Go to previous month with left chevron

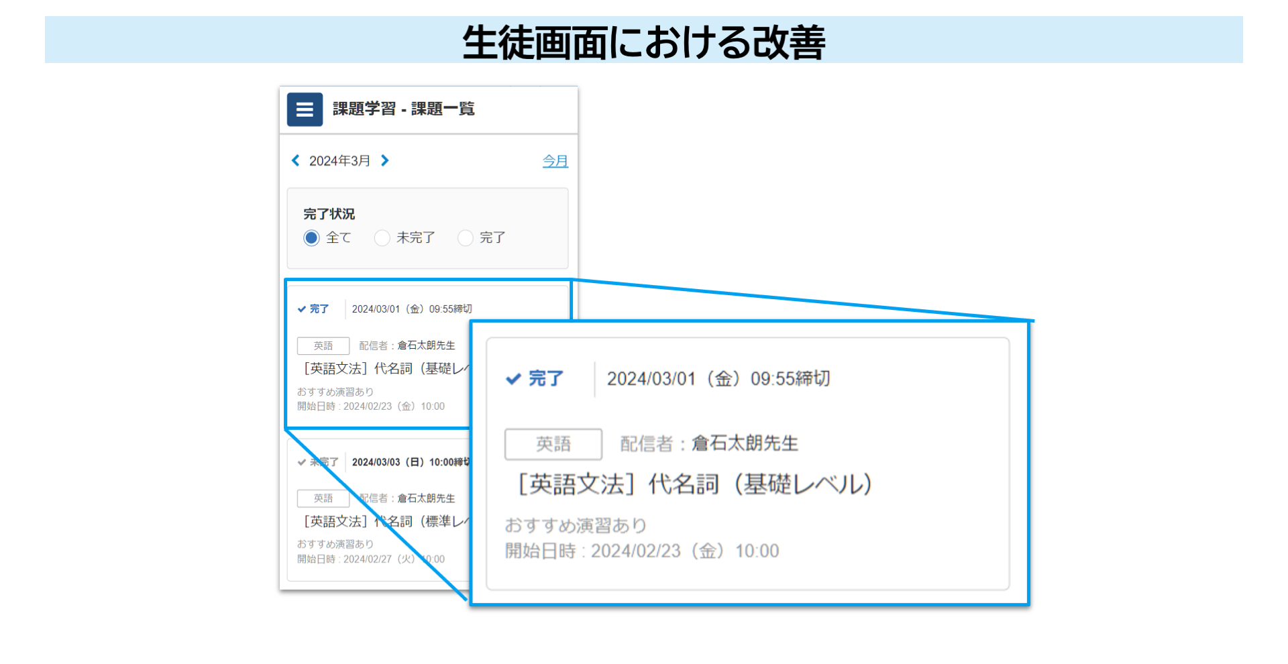tap(295, 160)
